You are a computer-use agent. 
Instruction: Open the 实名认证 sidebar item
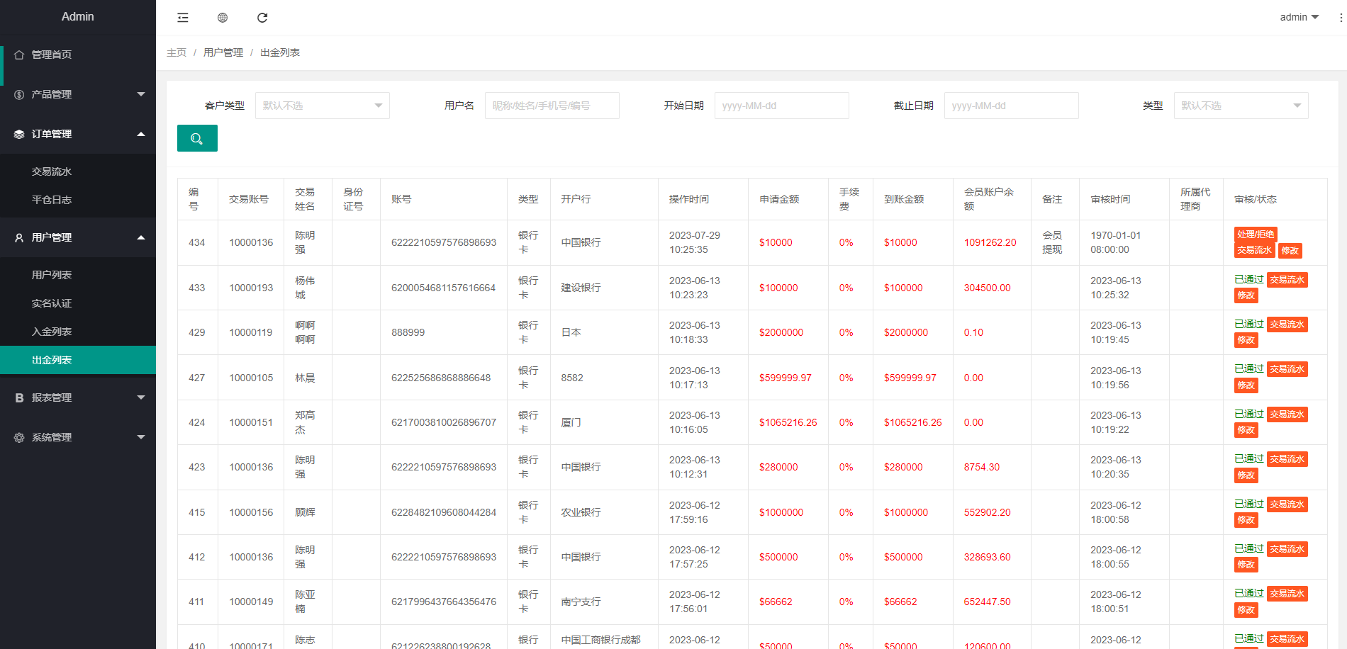pyautogui.click(x=51, y=303)
